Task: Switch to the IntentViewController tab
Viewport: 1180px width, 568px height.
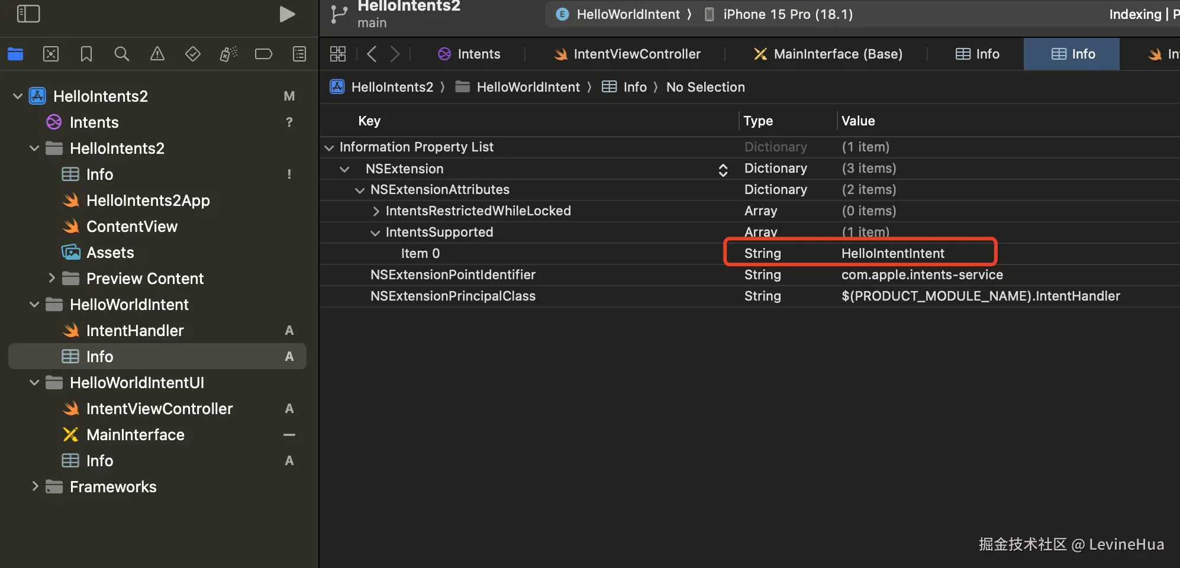Action: [627, 54]
